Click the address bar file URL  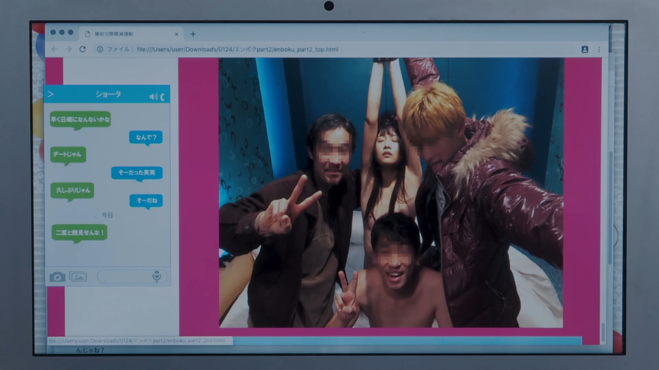pyautogui.click(x=238, y=49)
